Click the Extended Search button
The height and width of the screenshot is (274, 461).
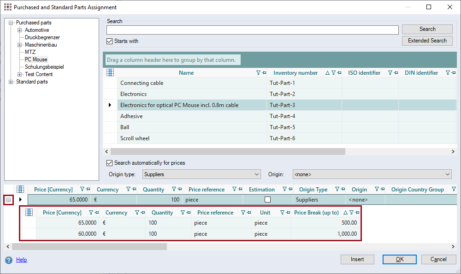pos(427,41)
